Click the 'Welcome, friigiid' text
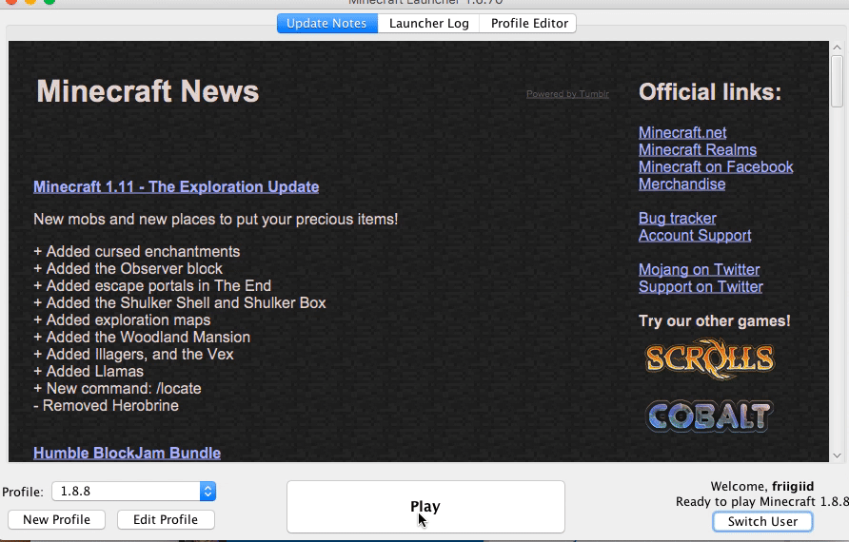849x542 pixels. pos(761,486)
